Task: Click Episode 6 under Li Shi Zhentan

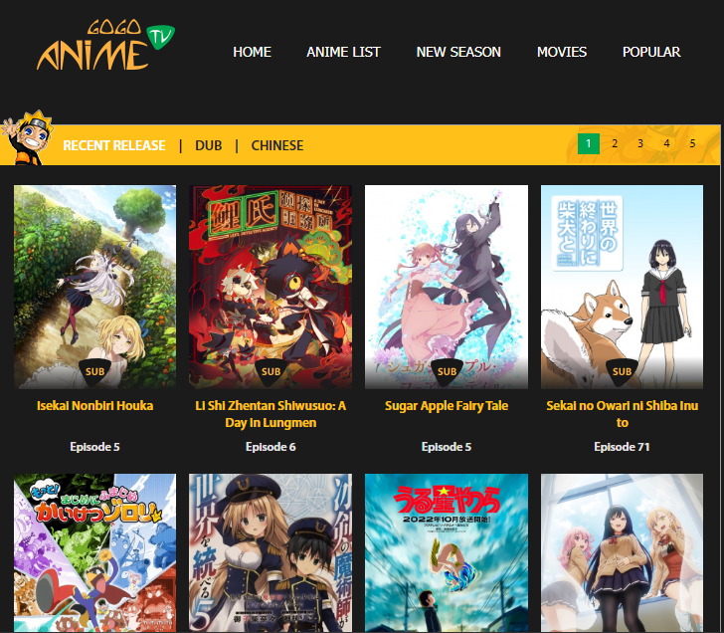Action: click(x=271, y=447)
